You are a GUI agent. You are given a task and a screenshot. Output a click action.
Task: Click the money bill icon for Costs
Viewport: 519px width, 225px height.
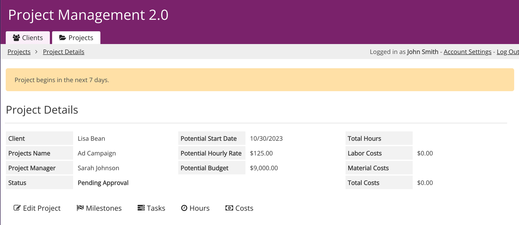pyautogui.click(x=229, y=208)
